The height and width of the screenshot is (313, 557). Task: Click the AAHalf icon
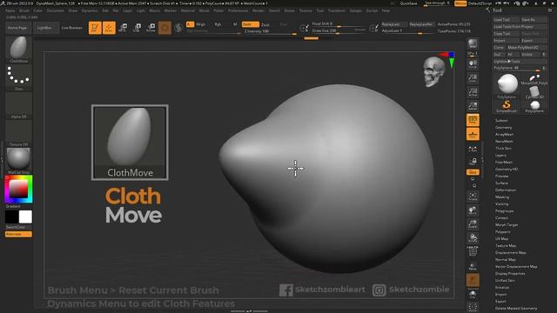473,106
